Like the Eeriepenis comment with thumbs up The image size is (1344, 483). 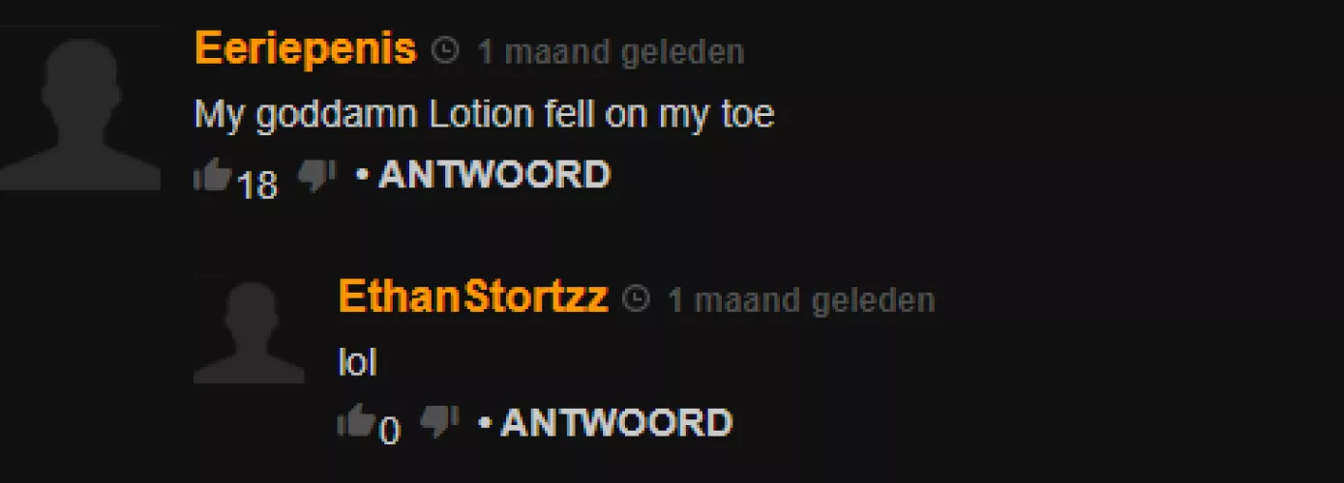[212, 177]
